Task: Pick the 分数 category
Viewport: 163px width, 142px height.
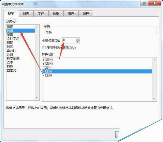Action: coord(21,54)
